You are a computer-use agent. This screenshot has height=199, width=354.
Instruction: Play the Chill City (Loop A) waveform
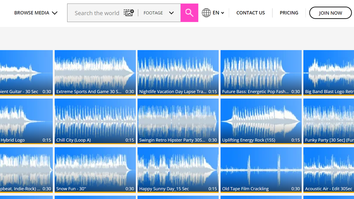pos(95,121)
